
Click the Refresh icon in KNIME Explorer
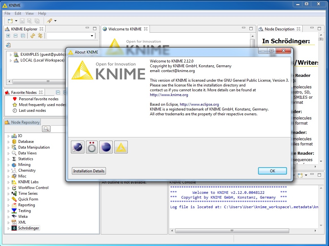pos(32,36)
